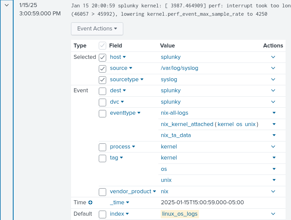Click the highlighted linux_os_logs index value
Image resolution: width=291 pixels, height=220 pixels.
click(x=179, y=214)
